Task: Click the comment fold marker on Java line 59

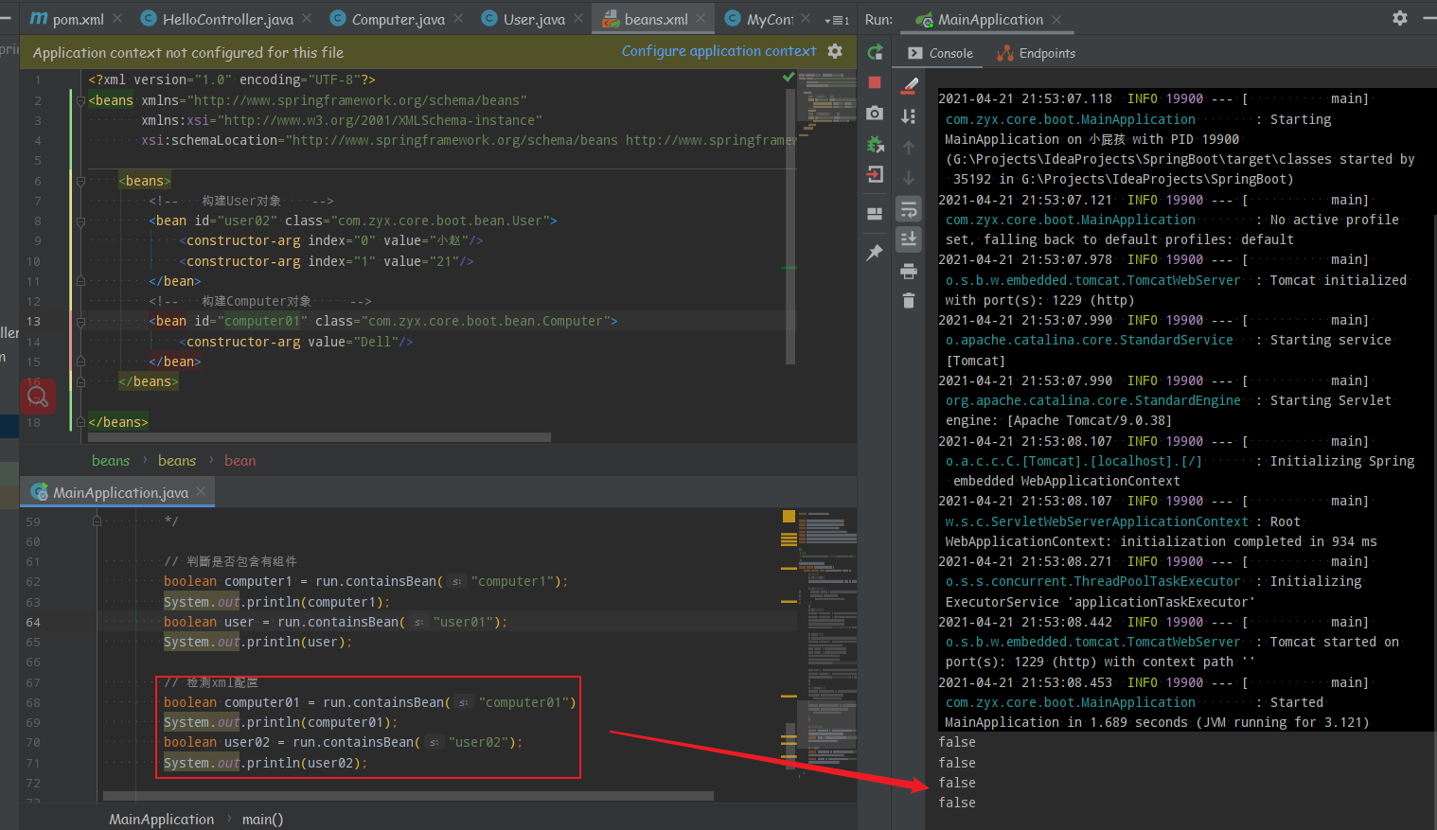Action: click(x=97, y=521)
